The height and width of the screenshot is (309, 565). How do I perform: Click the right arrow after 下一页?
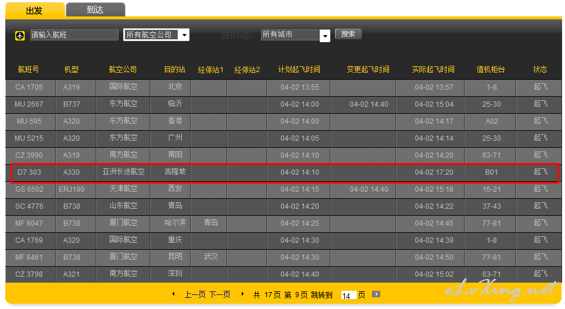(242, 294)
